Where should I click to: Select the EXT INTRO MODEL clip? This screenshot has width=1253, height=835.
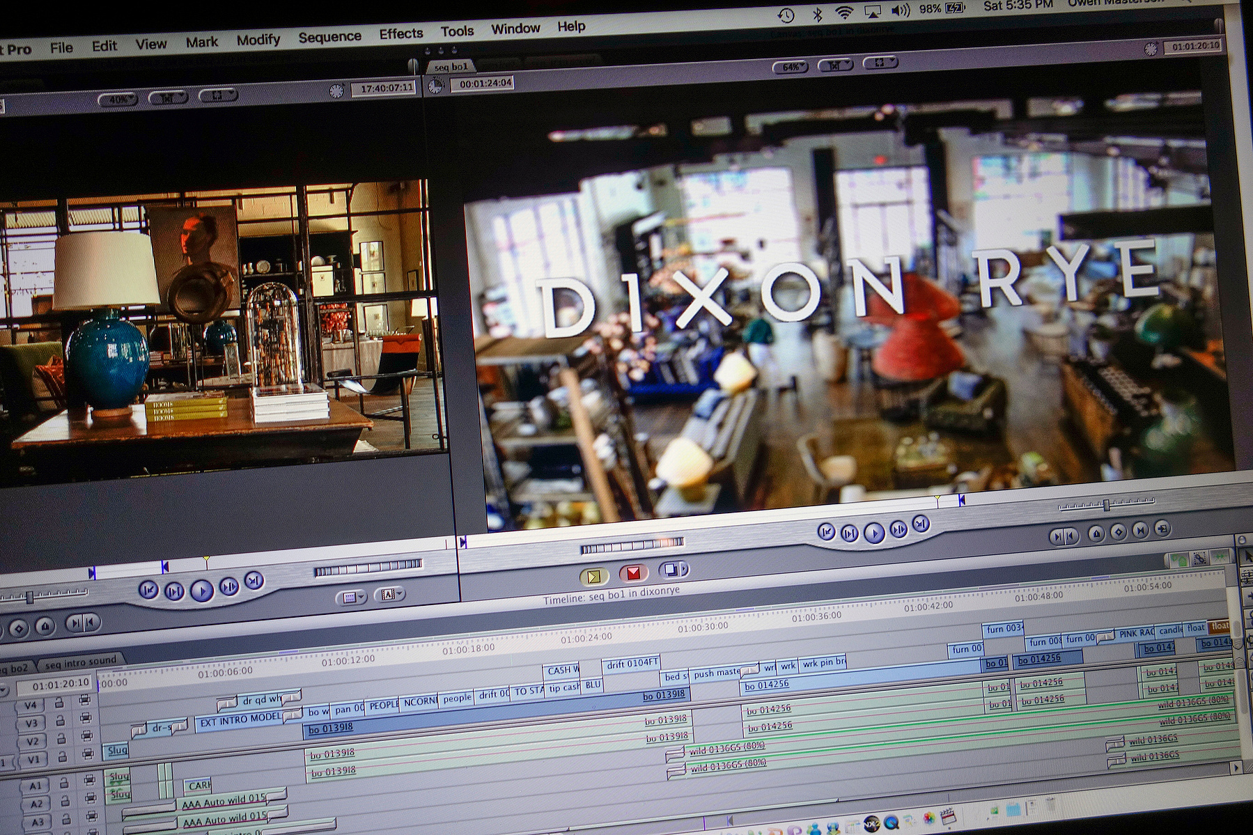(x=240, y=721)
